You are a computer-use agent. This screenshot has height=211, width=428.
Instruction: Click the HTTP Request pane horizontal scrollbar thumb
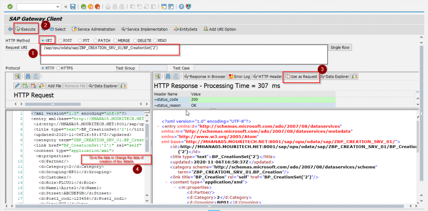(x=53, y=104)
